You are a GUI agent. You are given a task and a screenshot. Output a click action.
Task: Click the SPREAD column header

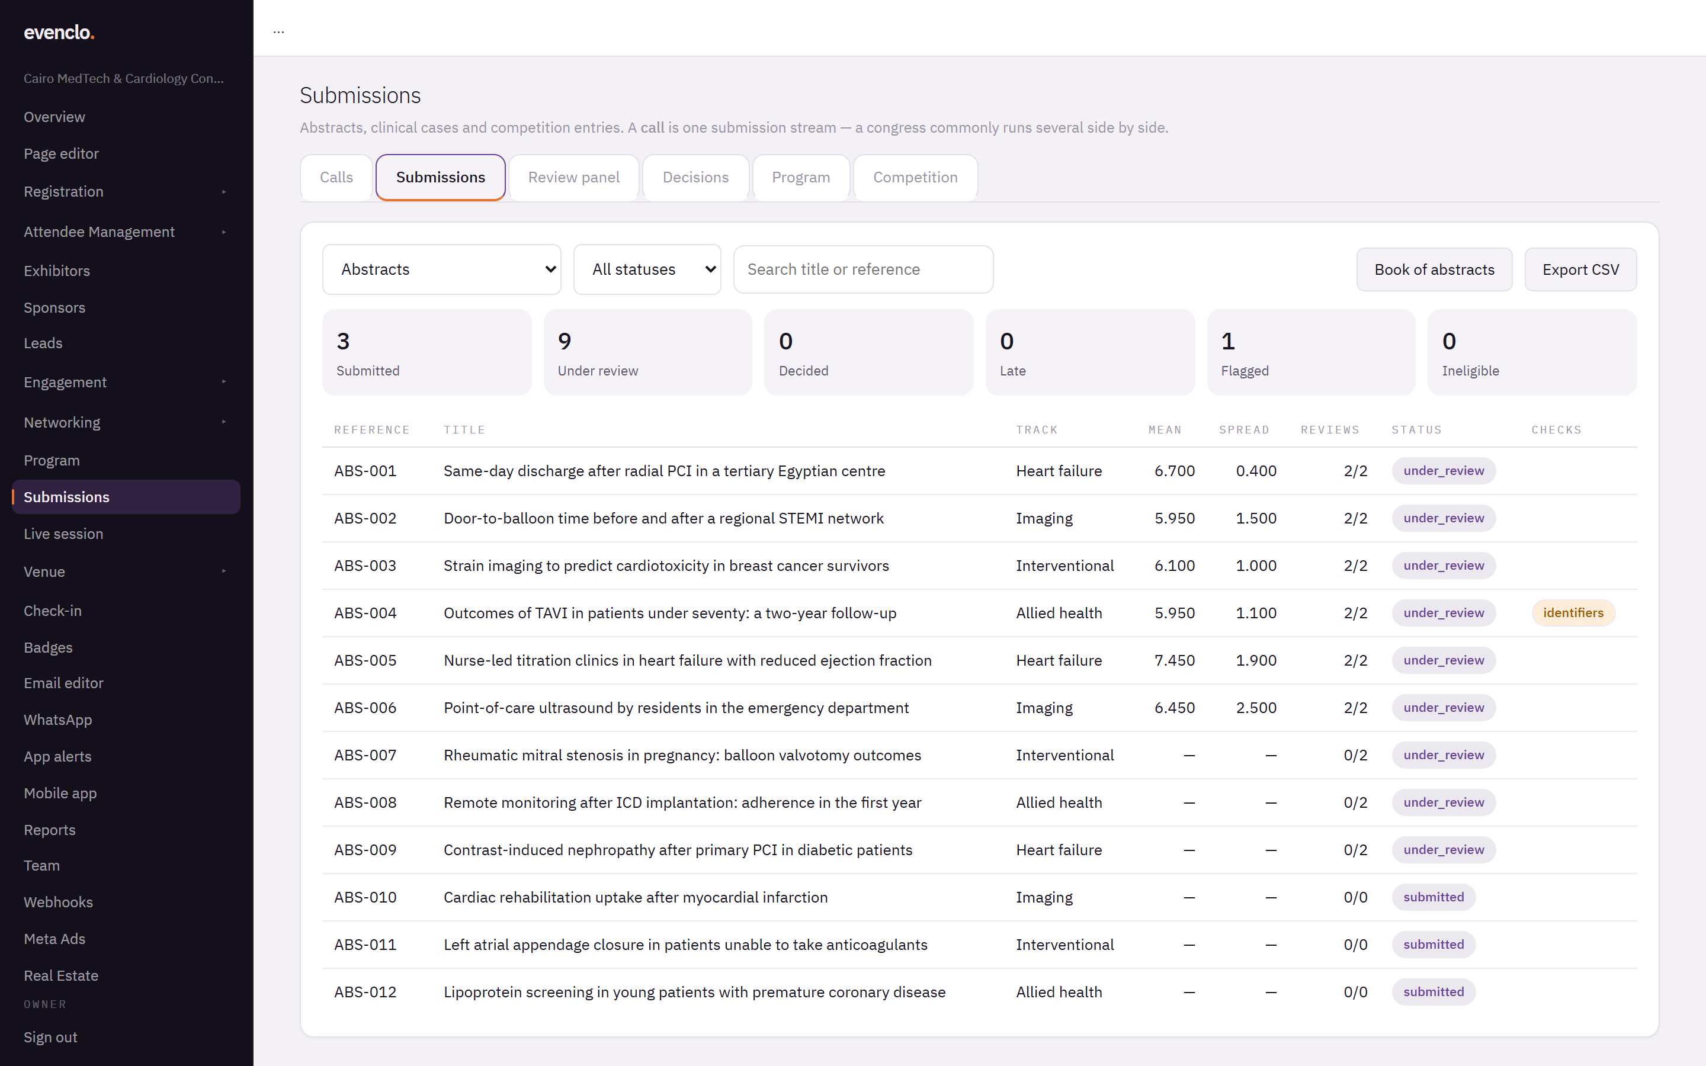1244,430
